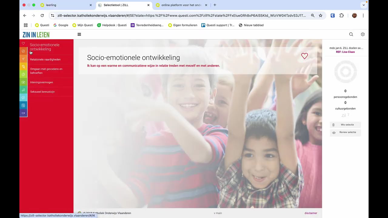Click Wis selectie button

point(345,125)
